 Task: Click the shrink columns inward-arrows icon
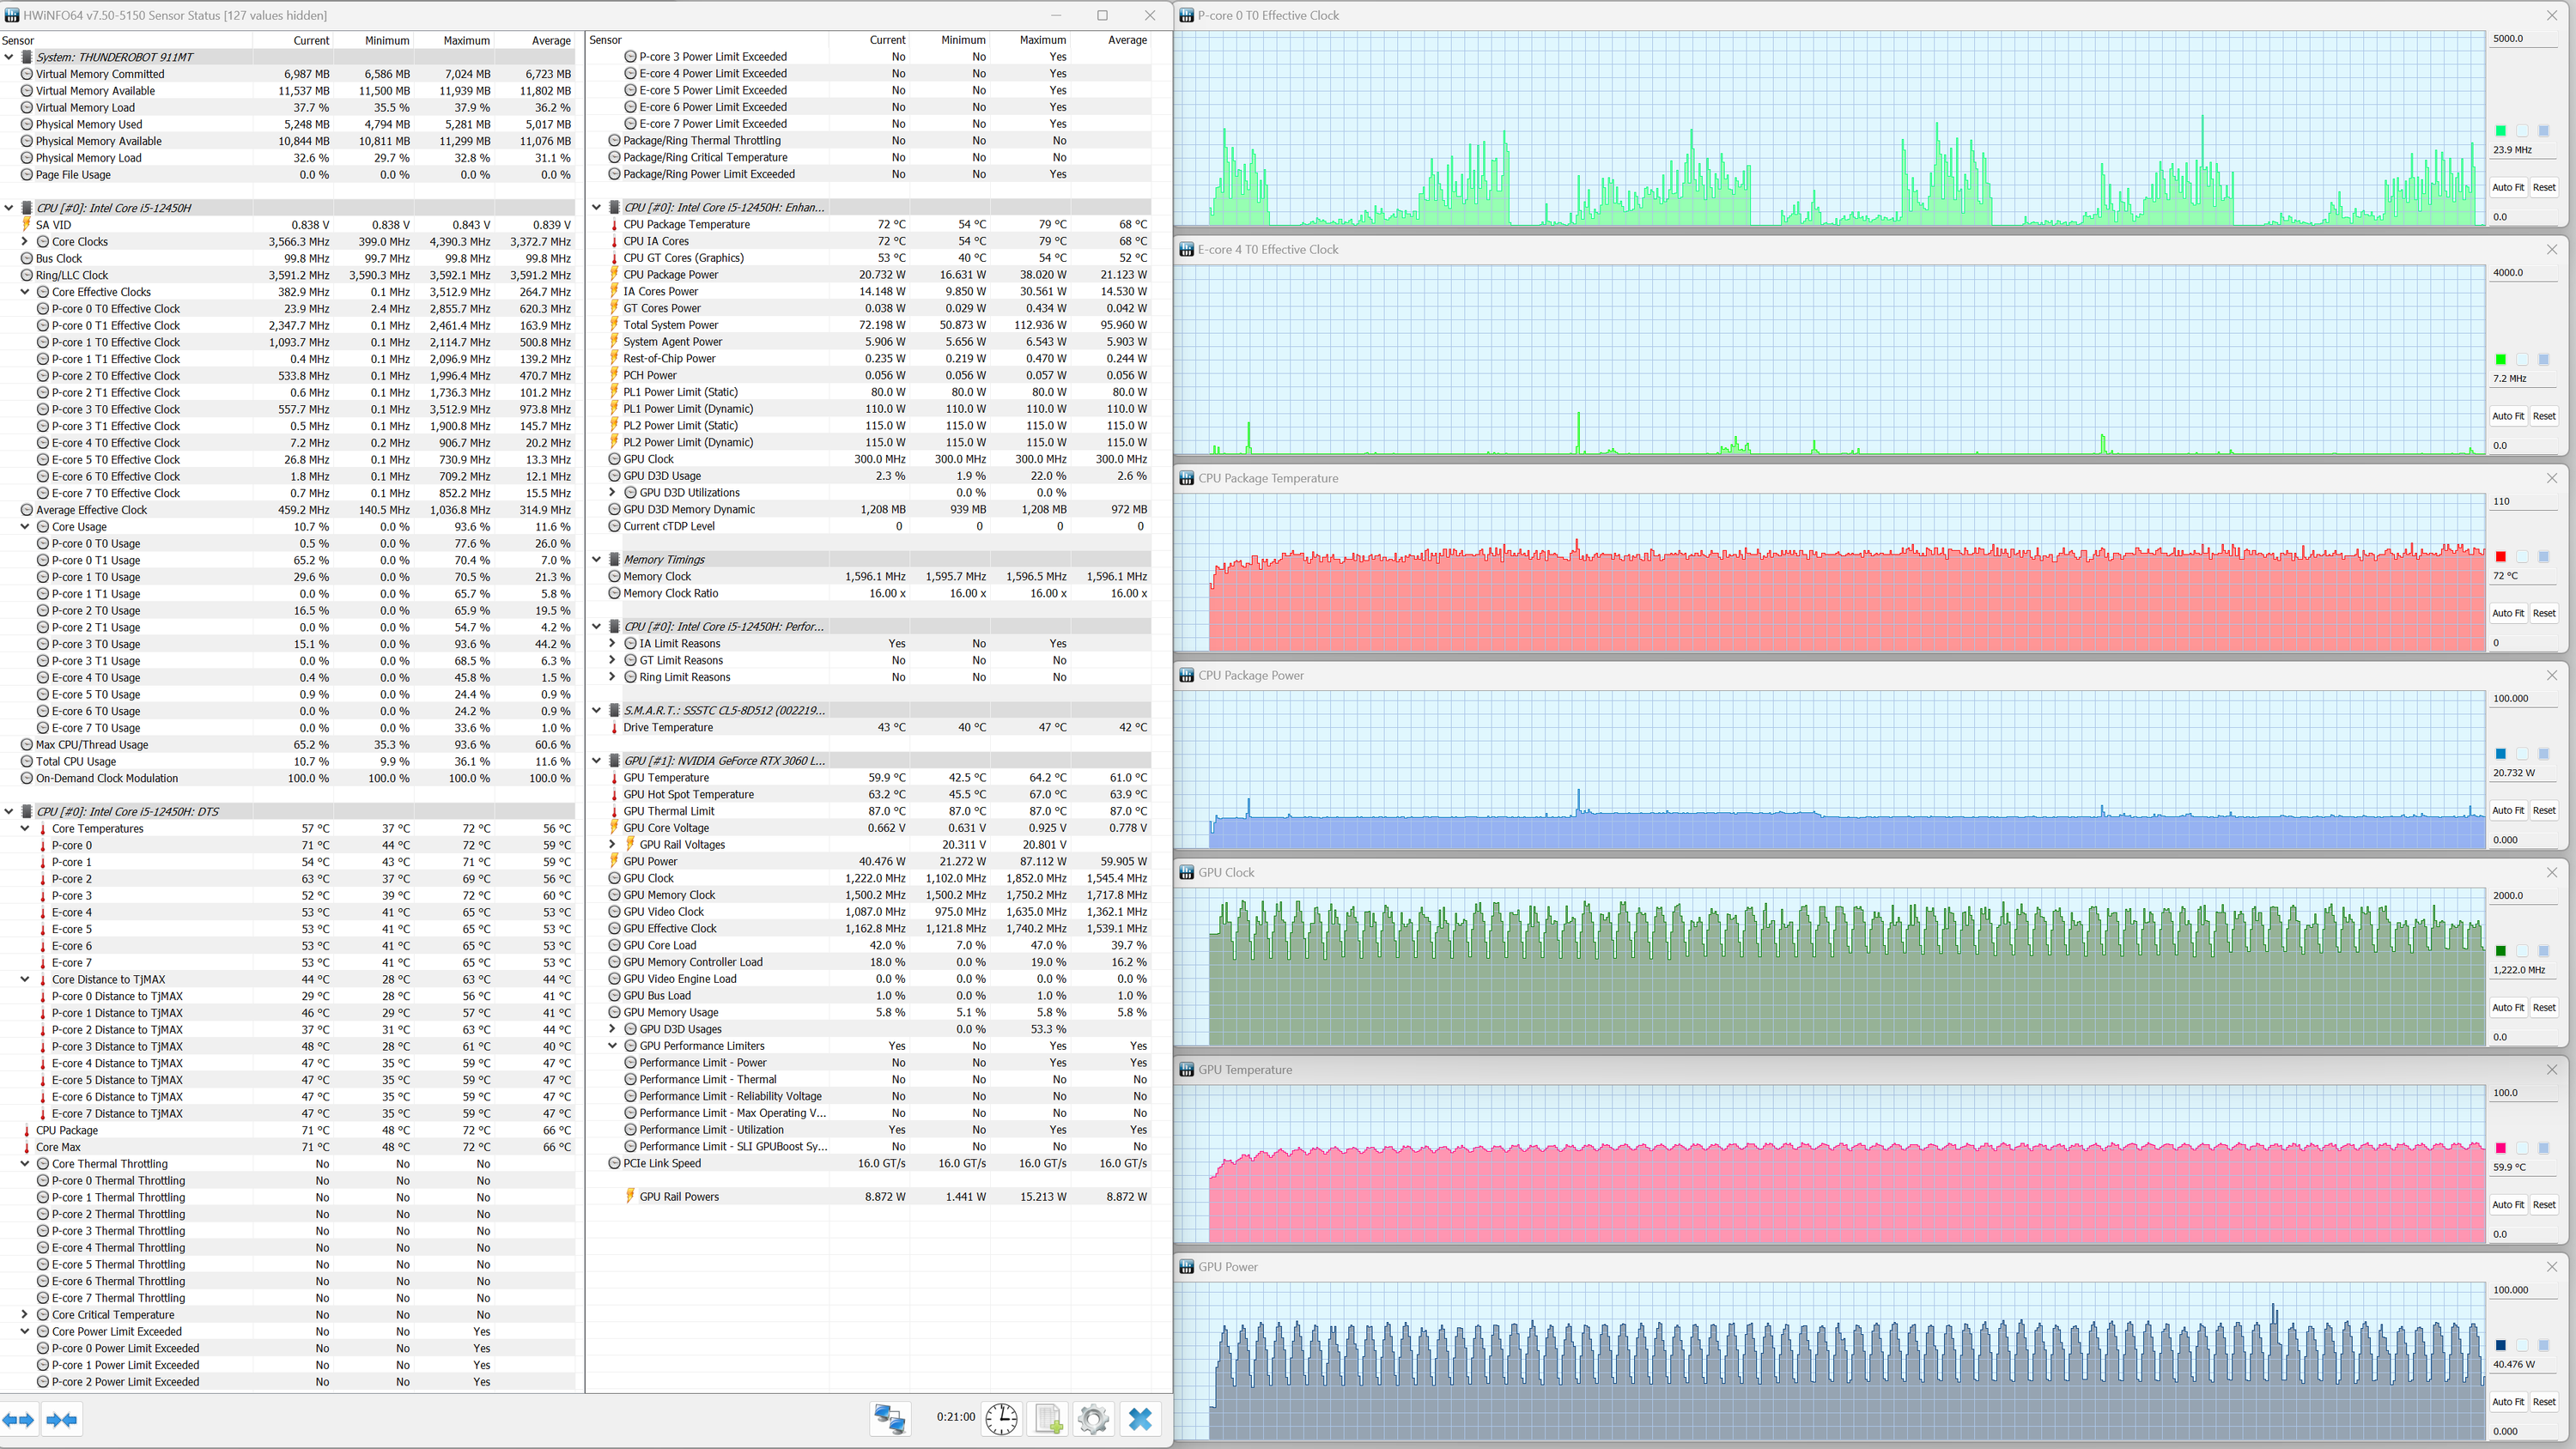[62, 1419]
